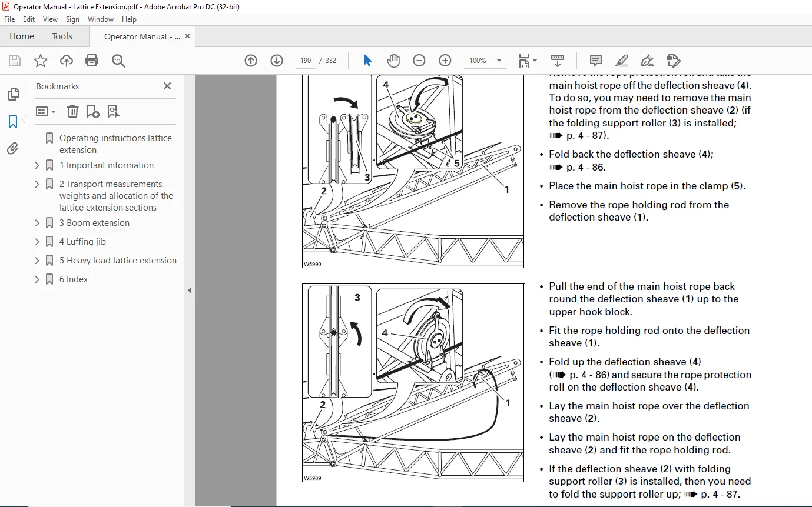The height and width of the screenshot is (507, 812).
Task: Click the fit page options icon
Action: pyautogui.click(x=528, y=61)
